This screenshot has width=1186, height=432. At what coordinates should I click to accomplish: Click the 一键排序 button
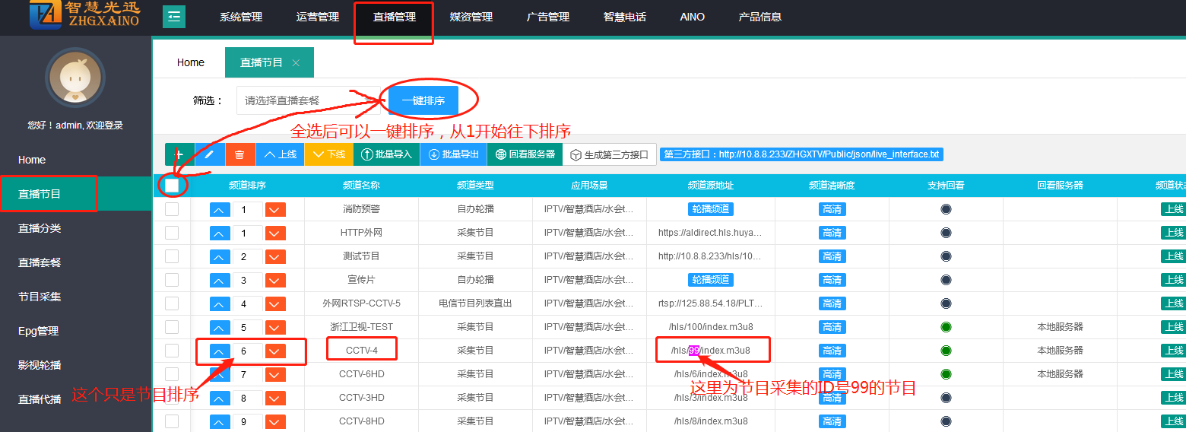click(x=423, y=100)
